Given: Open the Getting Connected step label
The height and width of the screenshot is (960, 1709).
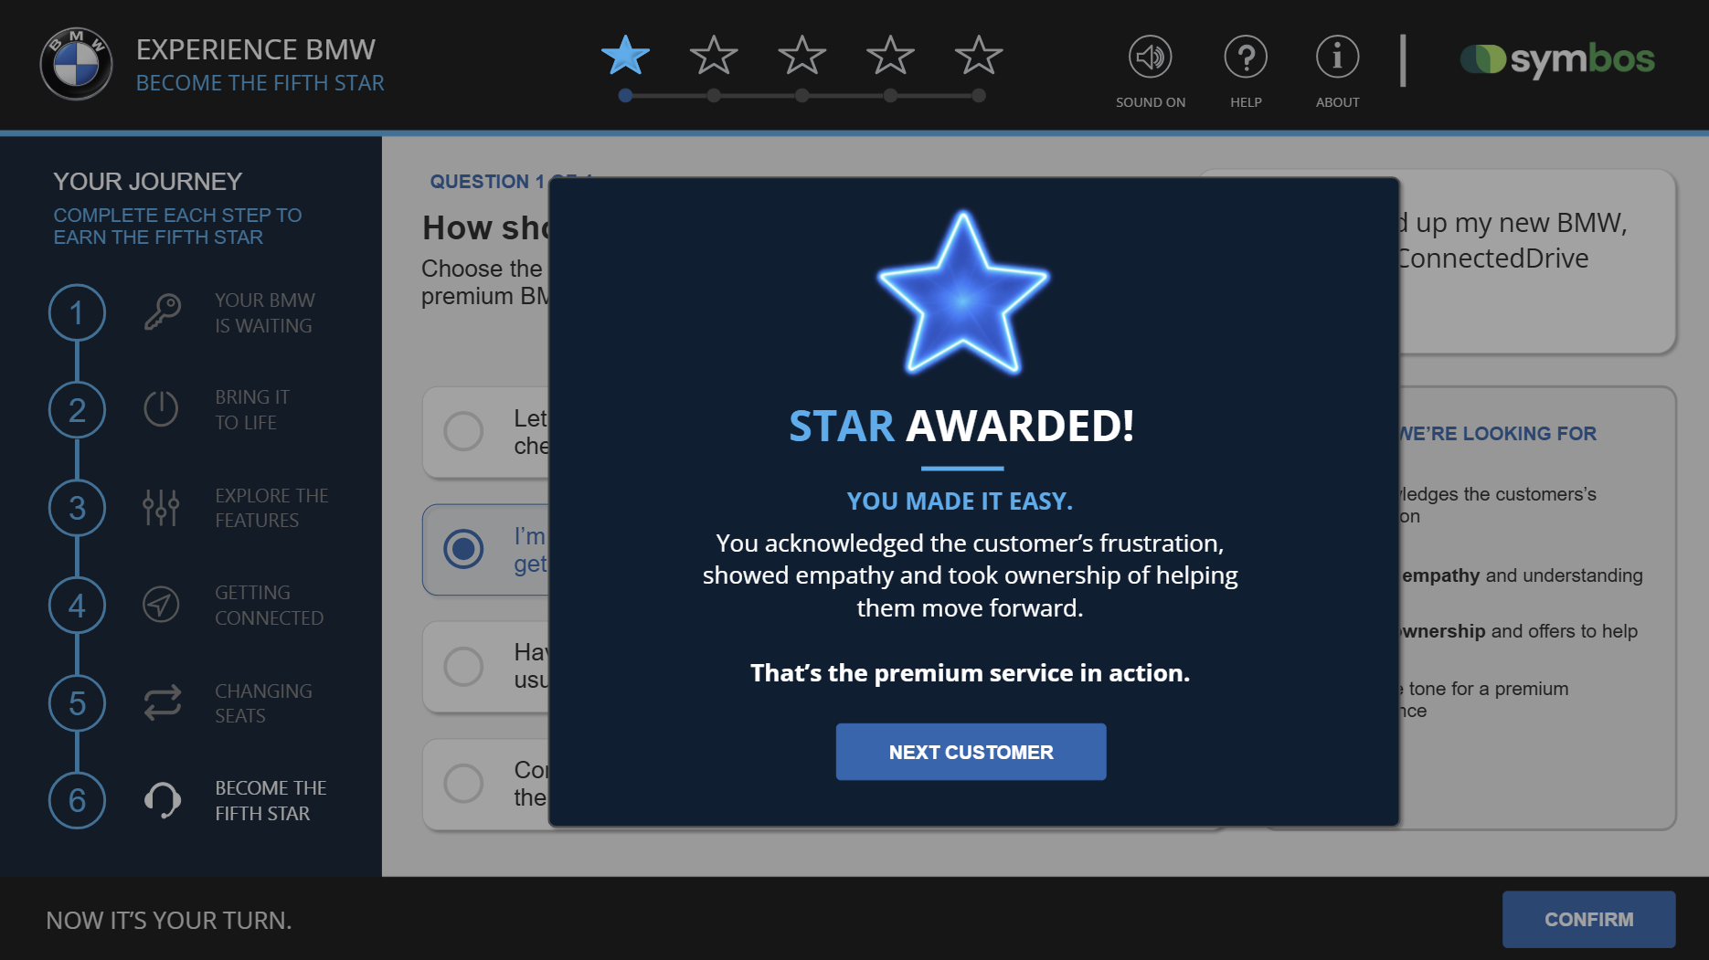Looking at the screenshot, I should click(x=269, y=606).
